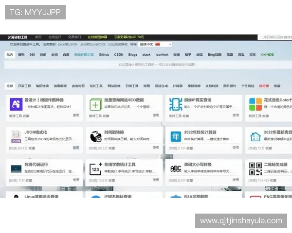Click the house mortgage calculator icon

[255, 136]
